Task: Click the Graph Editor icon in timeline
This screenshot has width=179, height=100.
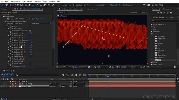Action: tap(84, 75)
